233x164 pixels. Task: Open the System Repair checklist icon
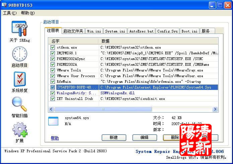(x=20, y=79)
